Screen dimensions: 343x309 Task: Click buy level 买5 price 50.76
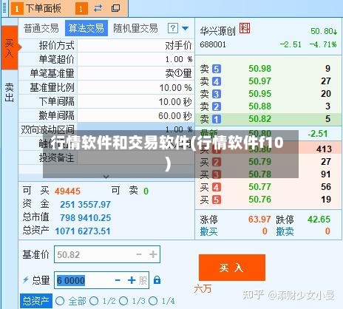click(x=259, y=200)
